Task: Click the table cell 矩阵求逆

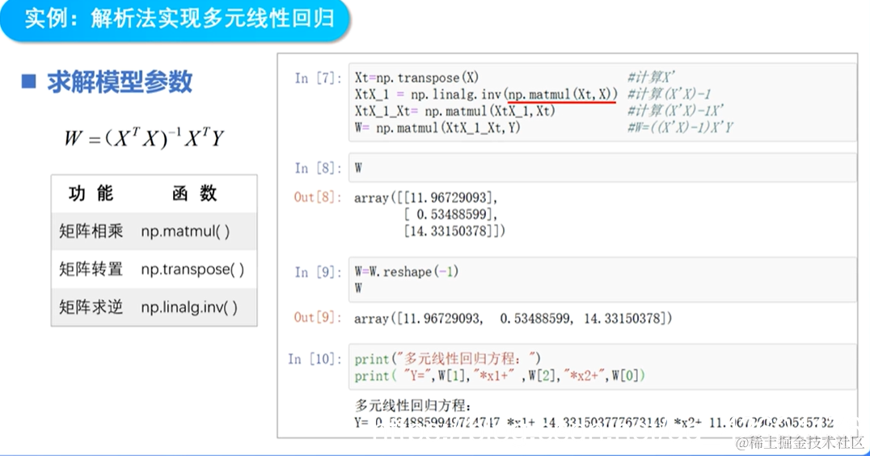Action: coord(91,306)
